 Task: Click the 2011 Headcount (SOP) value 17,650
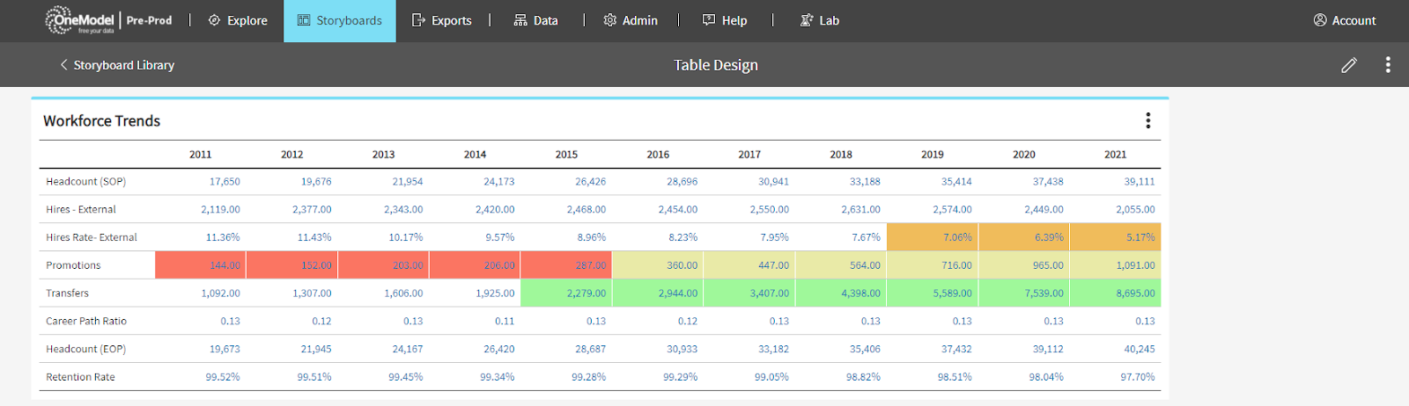click(x=225, y=182)
